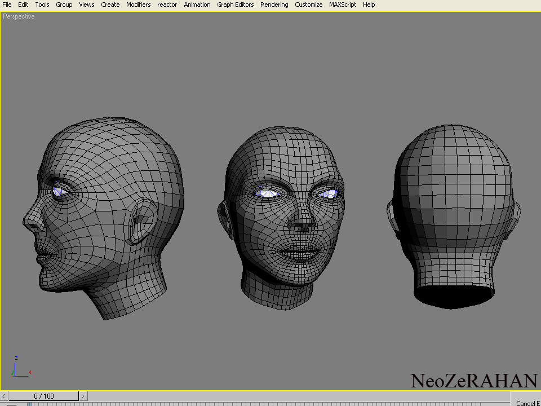Click the 0 / 100 time slider handle

coord(44,396)
